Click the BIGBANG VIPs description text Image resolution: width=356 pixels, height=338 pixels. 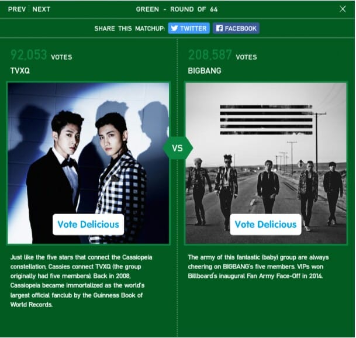click(x=258, y=267)
